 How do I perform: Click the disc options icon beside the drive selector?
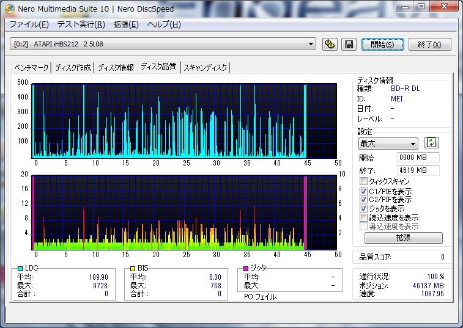click(330, 44)
